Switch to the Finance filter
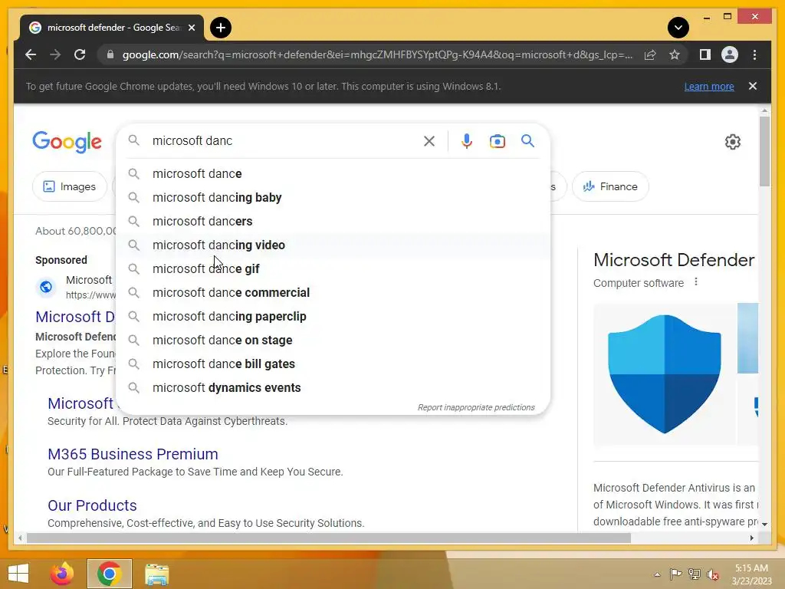This screenshot has width=785, height=589. [610, 186]
